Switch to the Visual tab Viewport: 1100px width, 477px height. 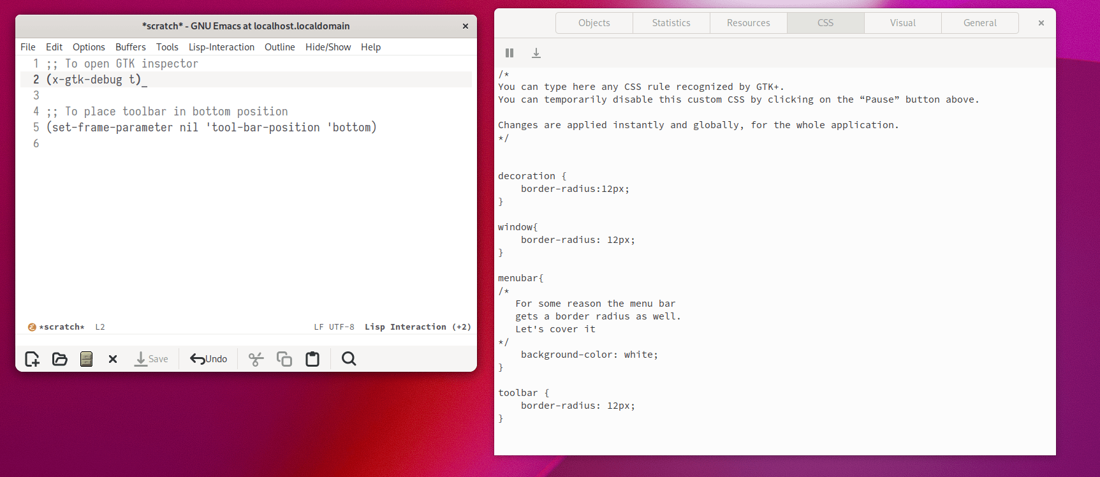tap(903, 23)
